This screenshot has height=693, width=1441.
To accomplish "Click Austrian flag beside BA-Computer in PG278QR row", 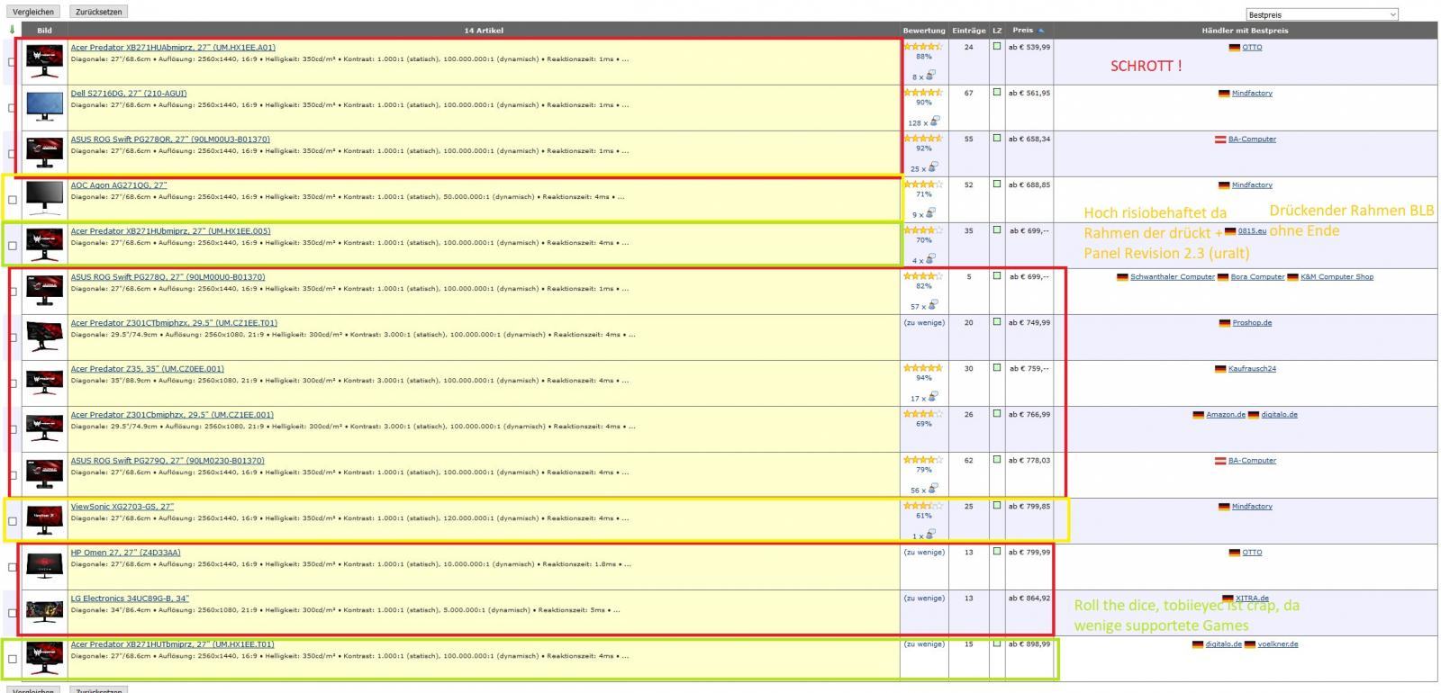I will click(1220, 139).
